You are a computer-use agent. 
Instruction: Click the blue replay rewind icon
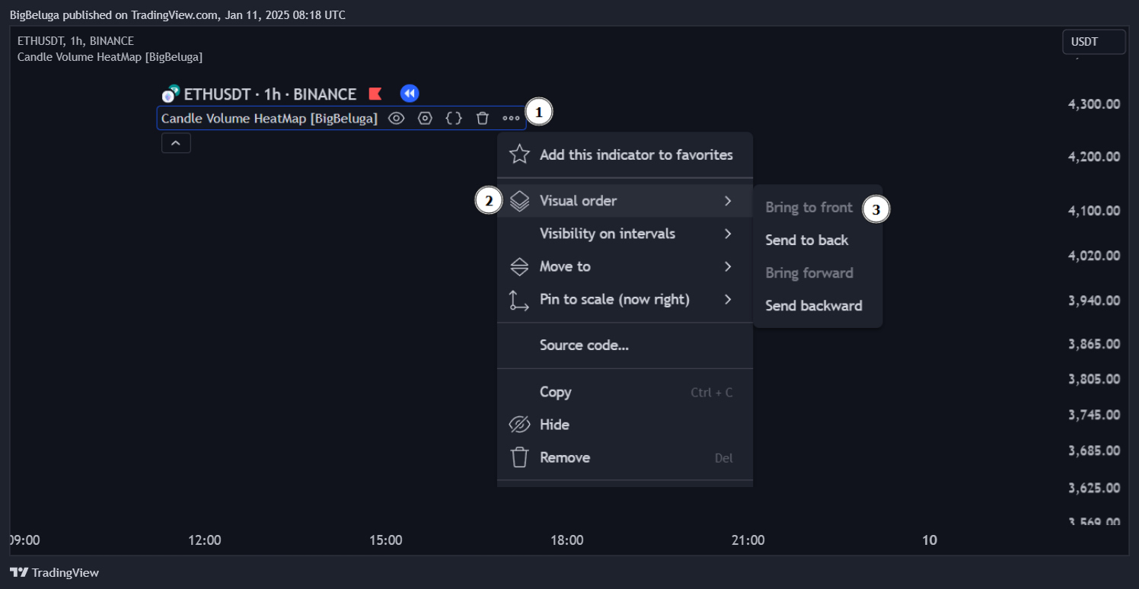pyautogui.click(x=410, y=94)
